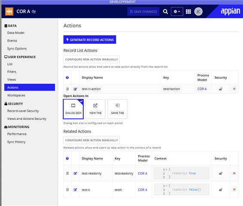Open COR A process model for test-readonly
243x206 pixels.
click(x=143, y=173)
